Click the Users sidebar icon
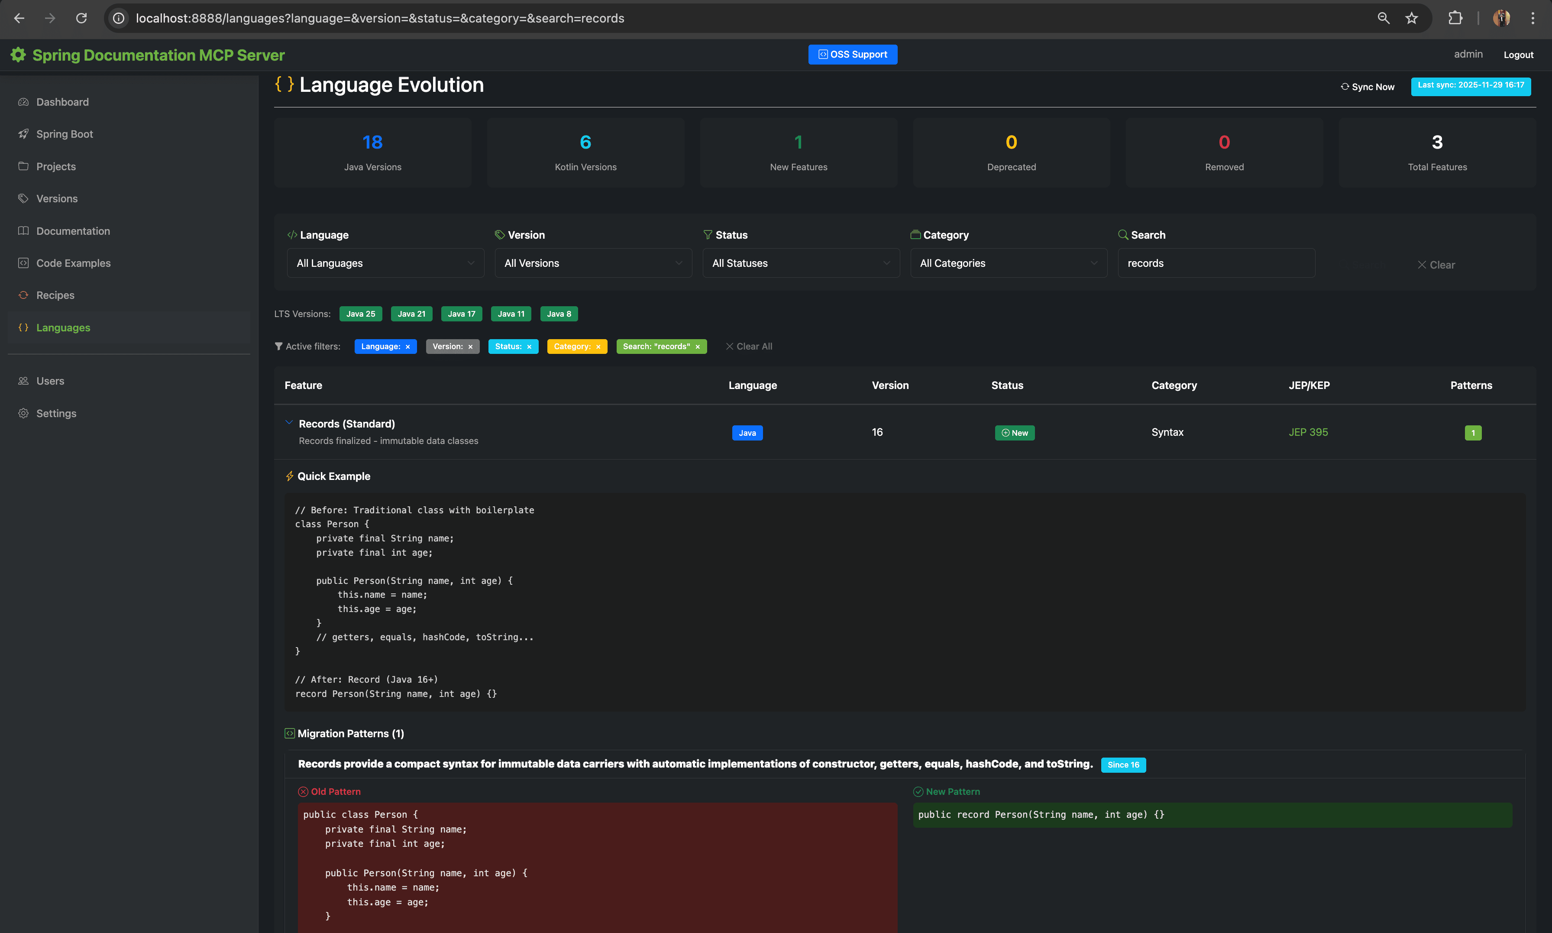The height and width of the screenshot is (933, 1552). (23, 381)
